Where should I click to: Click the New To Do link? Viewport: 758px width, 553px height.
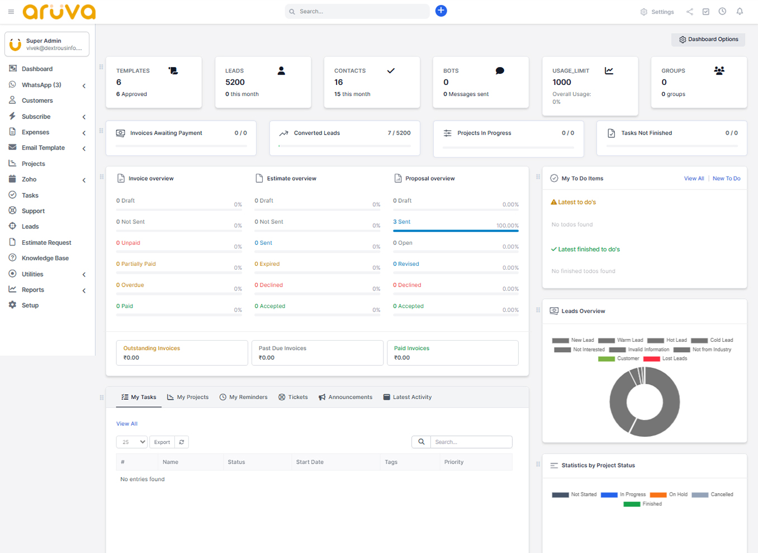pyautogui.click(x=726, y=179)
